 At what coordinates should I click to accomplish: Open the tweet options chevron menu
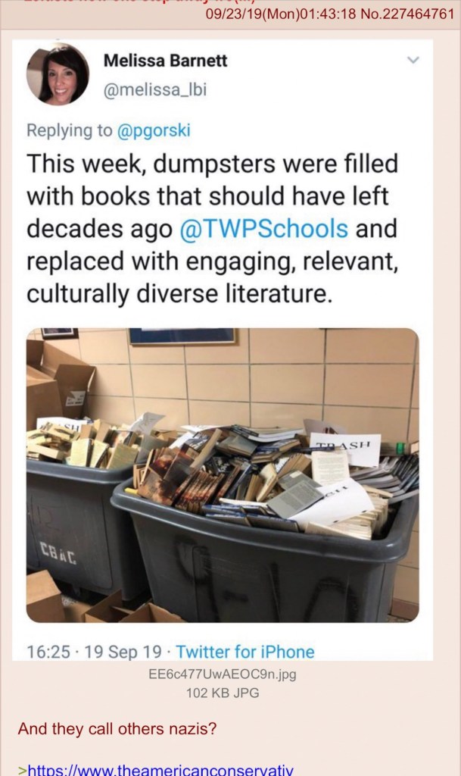(413, 61)
